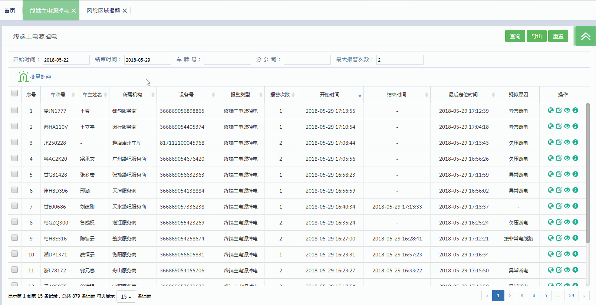596x305 pixels.
Task: Tick the select-all checkbox in table header
Action: tap(15, 93)
